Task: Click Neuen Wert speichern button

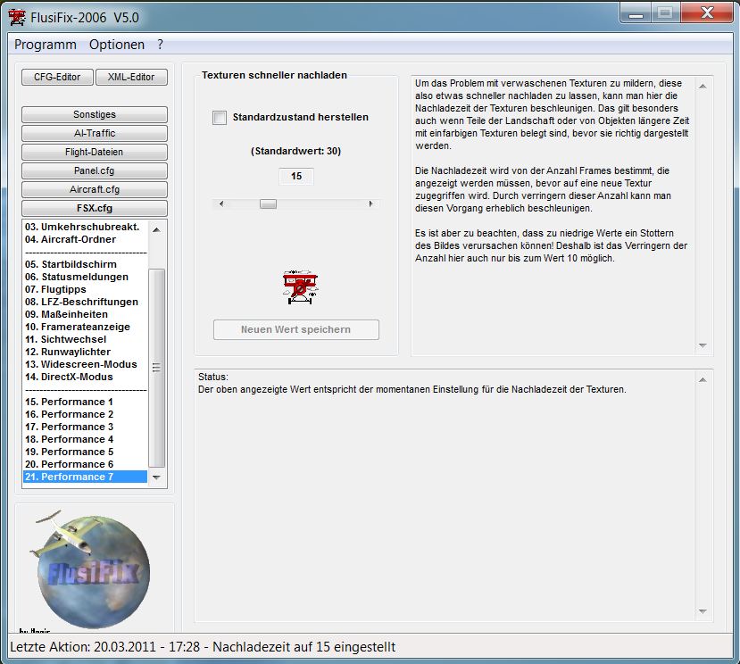Action: (x=295, y=329)
